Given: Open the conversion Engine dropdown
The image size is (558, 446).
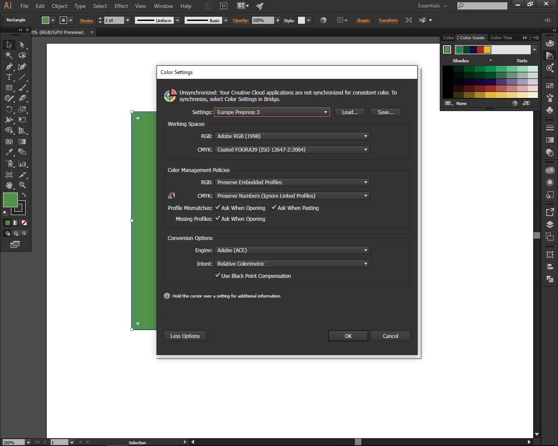Looking at the screenshot, I should pyautogui.click(x=292, y=250).
